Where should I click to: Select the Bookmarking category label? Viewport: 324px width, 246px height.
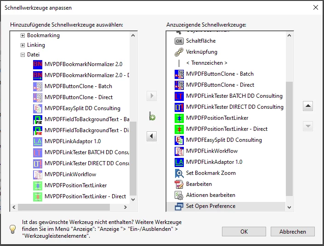pyautogui.click(x=43, y=35)
